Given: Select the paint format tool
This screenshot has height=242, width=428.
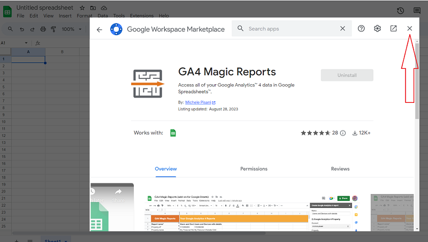Looking at the screenshot, I should (53, 29).
